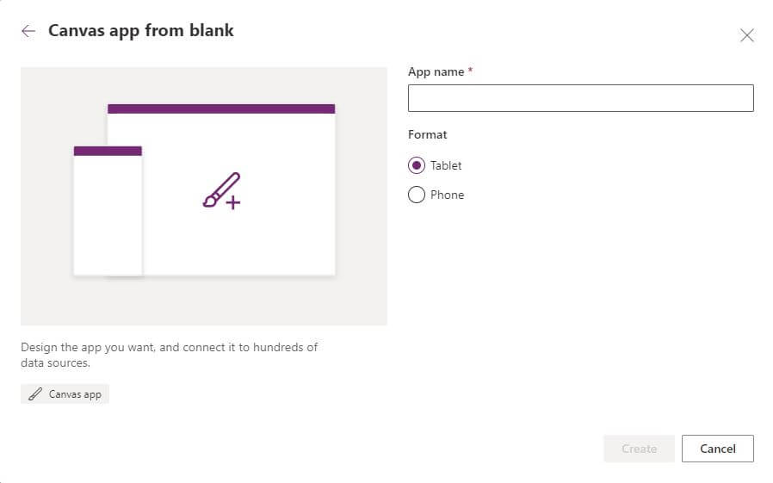This screenshot has height=483, width=773.
Task: Click the Phone label text
Action: coord(447,195)
